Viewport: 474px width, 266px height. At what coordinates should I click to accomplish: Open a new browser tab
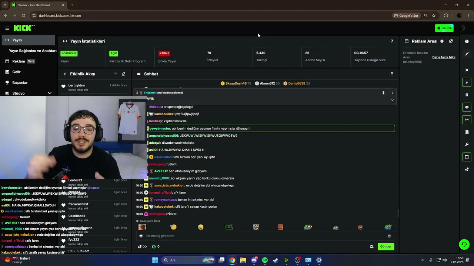(72, 5)
